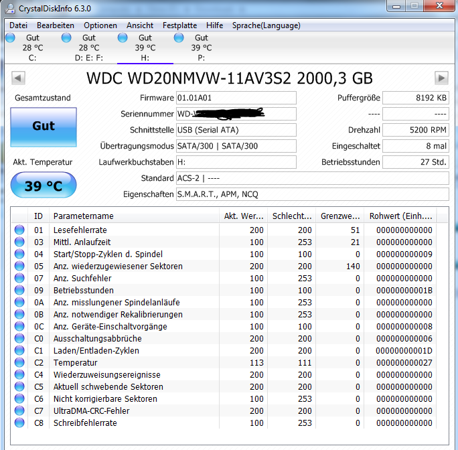Viewport: 458px width, 450px height.
Task: Go to previous disk with left arrow
Action: tap(18, 78)
